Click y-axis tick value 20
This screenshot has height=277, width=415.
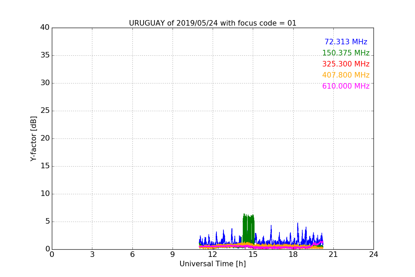pyautogui.click(x=45, y=138)
